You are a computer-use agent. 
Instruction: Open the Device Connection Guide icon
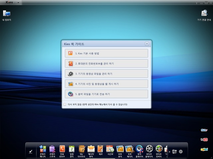pyautogui.click(x=204, y=15)
